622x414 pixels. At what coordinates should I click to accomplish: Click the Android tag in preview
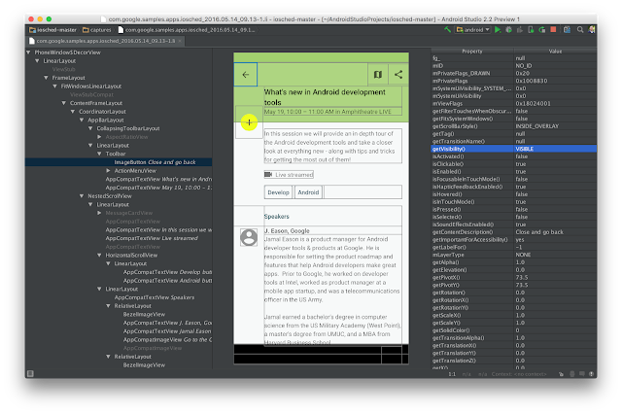(308, 192)
